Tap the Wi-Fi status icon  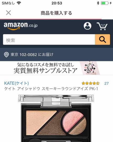[19, 3]
